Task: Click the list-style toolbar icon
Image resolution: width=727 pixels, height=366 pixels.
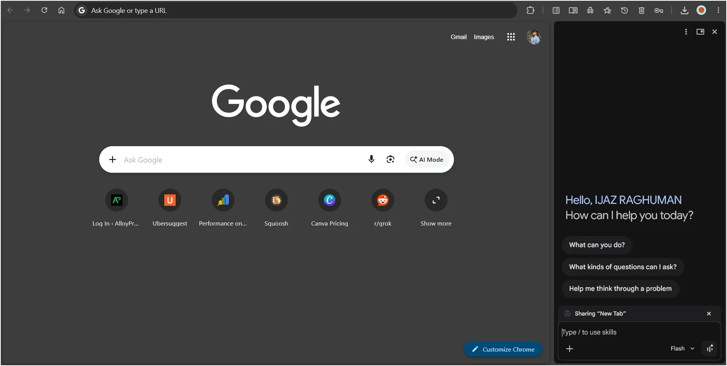Action: click(556, 10)
